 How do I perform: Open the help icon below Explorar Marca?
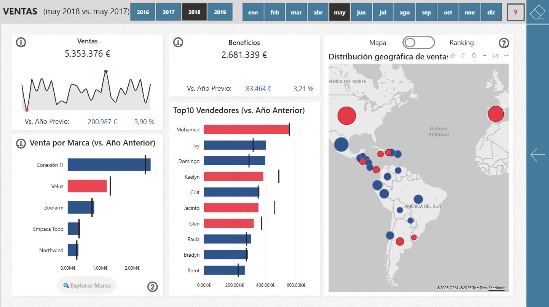(x=153, y=287)
